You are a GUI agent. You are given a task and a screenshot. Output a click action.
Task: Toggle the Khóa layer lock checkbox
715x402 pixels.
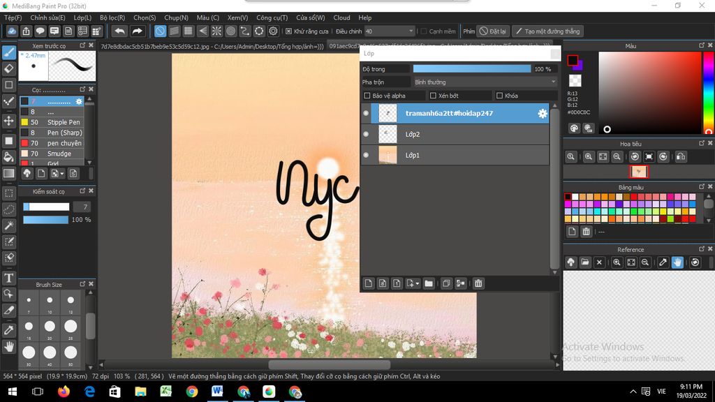pyautogui.click(x=499, y=96)
